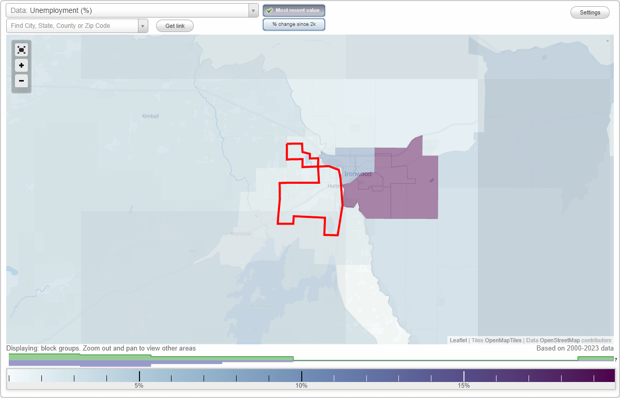Toggle Most recent value option
Screen dimensions: 620x398
[294, 10]
